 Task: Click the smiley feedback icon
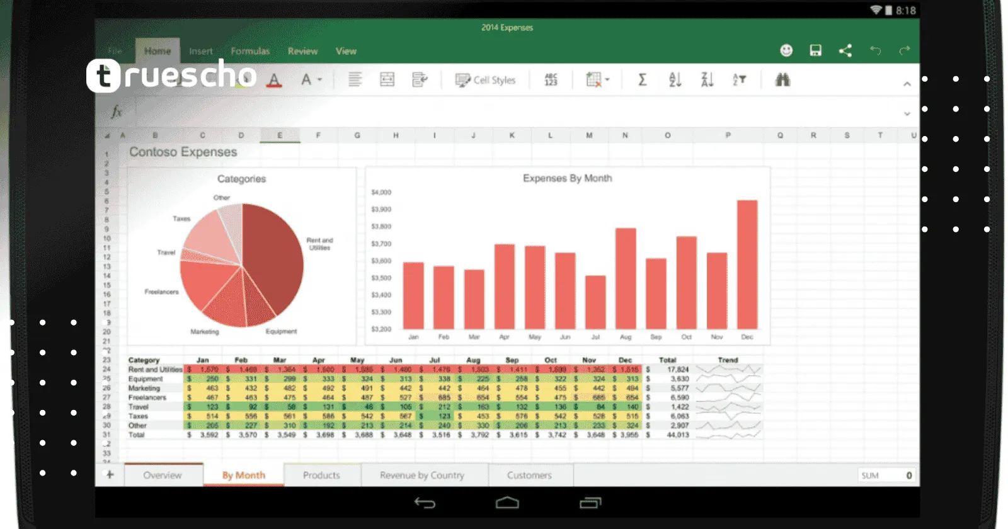[786, 50]
